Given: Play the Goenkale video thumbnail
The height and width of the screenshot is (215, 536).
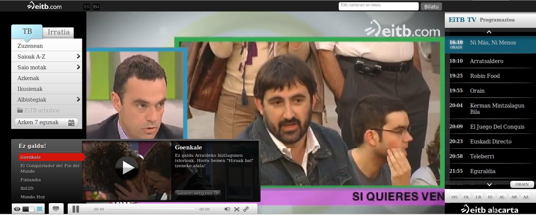Looking at the screenshot, I should tap(127, 168).
